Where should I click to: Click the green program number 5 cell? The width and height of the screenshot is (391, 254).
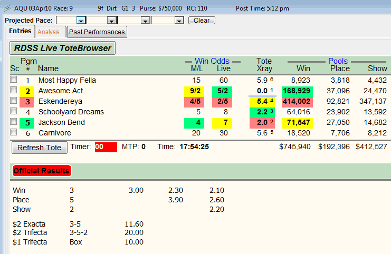(27, 123)
